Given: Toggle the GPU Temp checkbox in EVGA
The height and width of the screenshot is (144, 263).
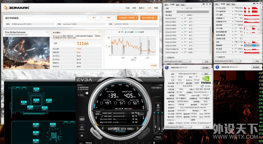Looking at the screenshot, I should coord(101,103).
